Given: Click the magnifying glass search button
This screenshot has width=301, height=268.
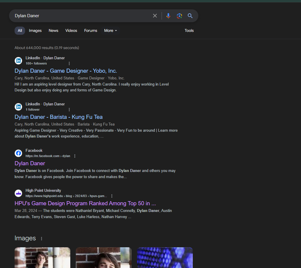Looking at the screenshot, I should click(190, 16).
